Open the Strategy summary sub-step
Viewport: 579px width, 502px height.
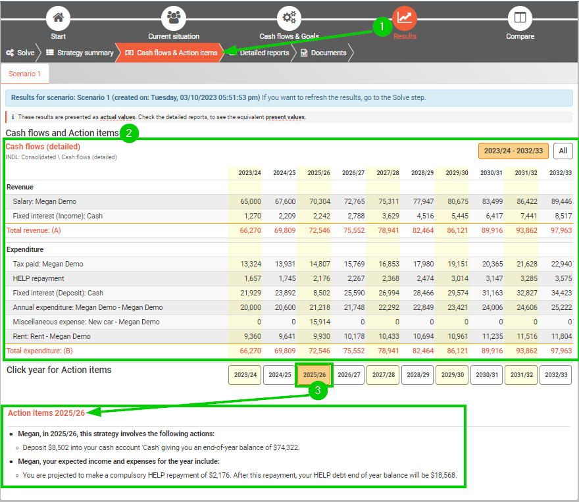click(80, 53)
